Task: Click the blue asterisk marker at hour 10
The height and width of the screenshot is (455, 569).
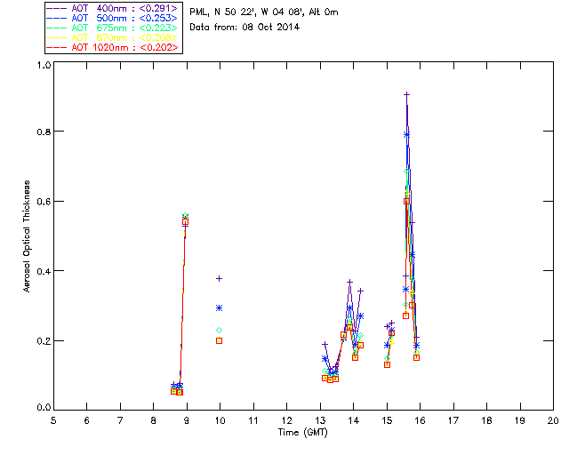Action: [x=220, y=308]
